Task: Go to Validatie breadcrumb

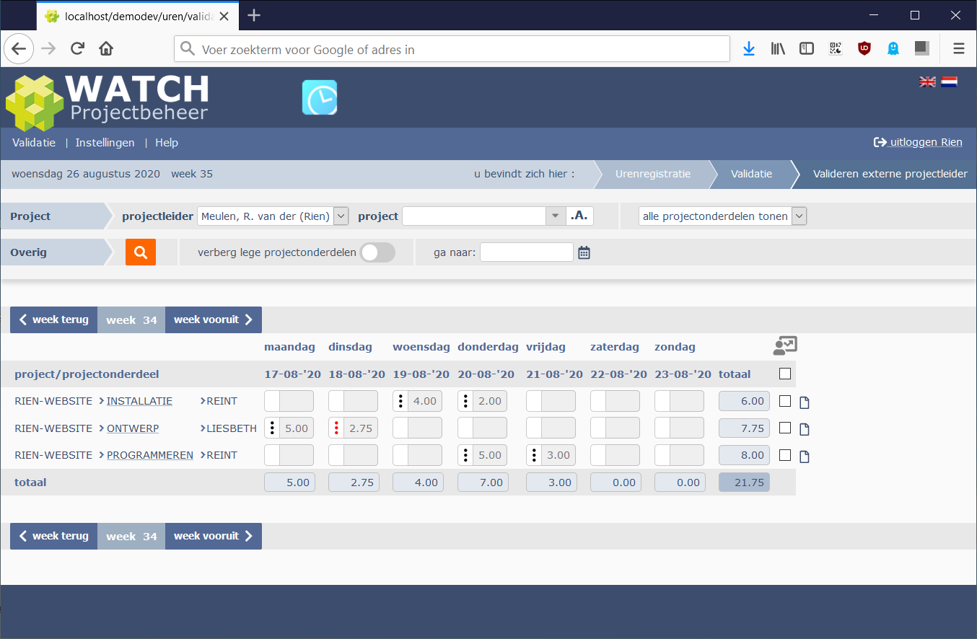Action: (751, 174)
